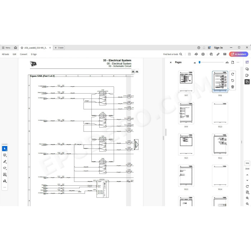Screen dimensions: 251x251
Task: Choose the Select arrow tool
Action: pyautogui.click(x=5, y=149)
